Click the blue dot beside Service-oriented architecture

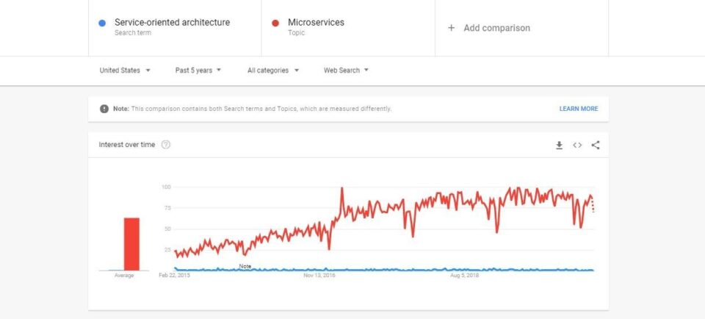click(x=102, y=23)
